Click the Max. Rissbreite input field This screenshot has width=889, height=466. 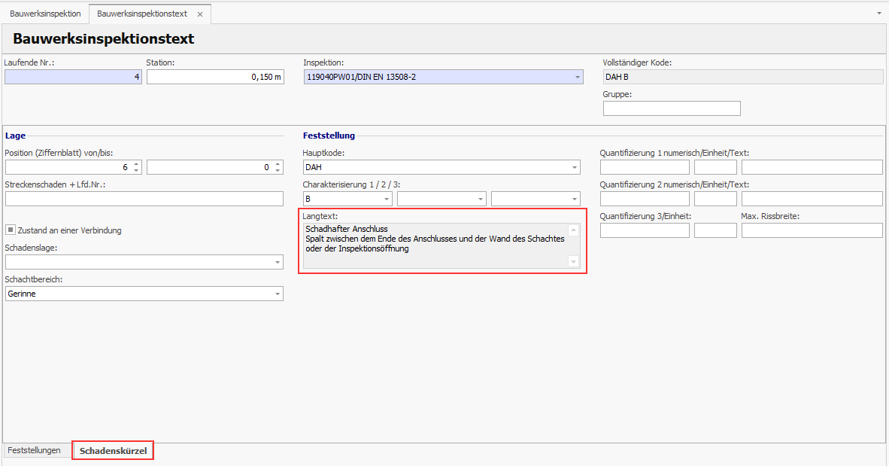tap(812, 230)
